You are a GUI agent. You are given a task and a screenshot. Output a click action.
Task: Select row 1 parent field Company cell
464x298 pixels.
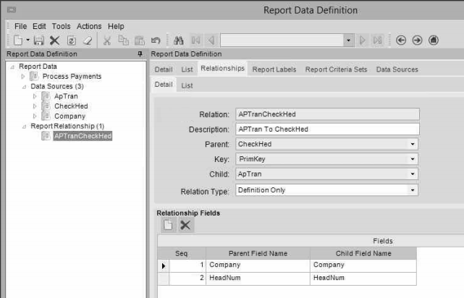258,265
